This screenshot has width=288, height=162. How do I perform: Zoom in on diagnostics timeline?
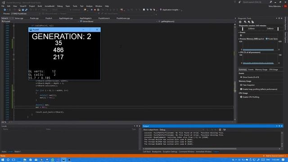245,22
